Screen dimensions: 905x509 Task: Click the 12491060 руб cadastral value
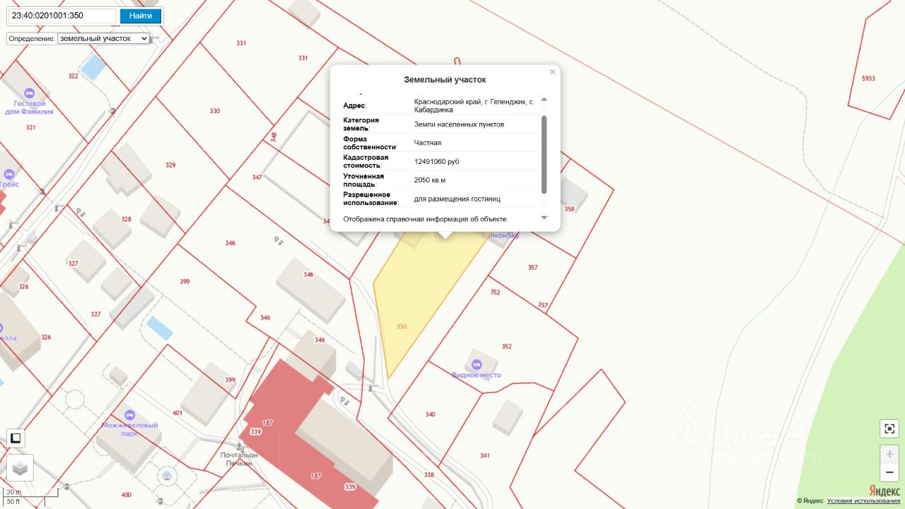(437, 162)
